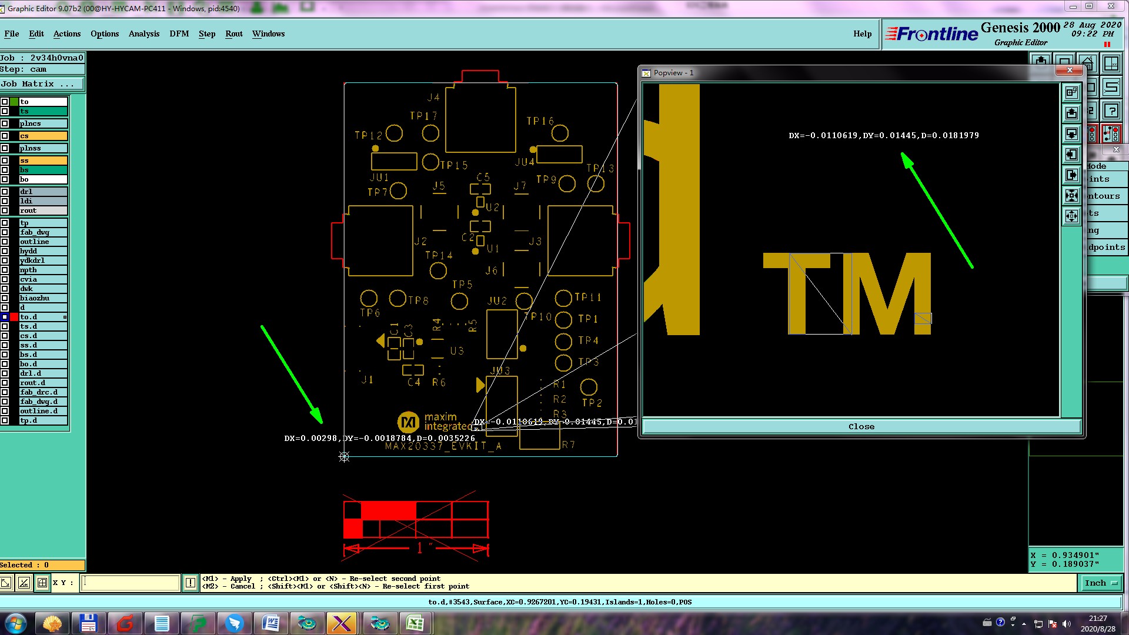
Task: Toggle the checkbox for layer outline
Action: pyautogui.click(x=5, y=242)
